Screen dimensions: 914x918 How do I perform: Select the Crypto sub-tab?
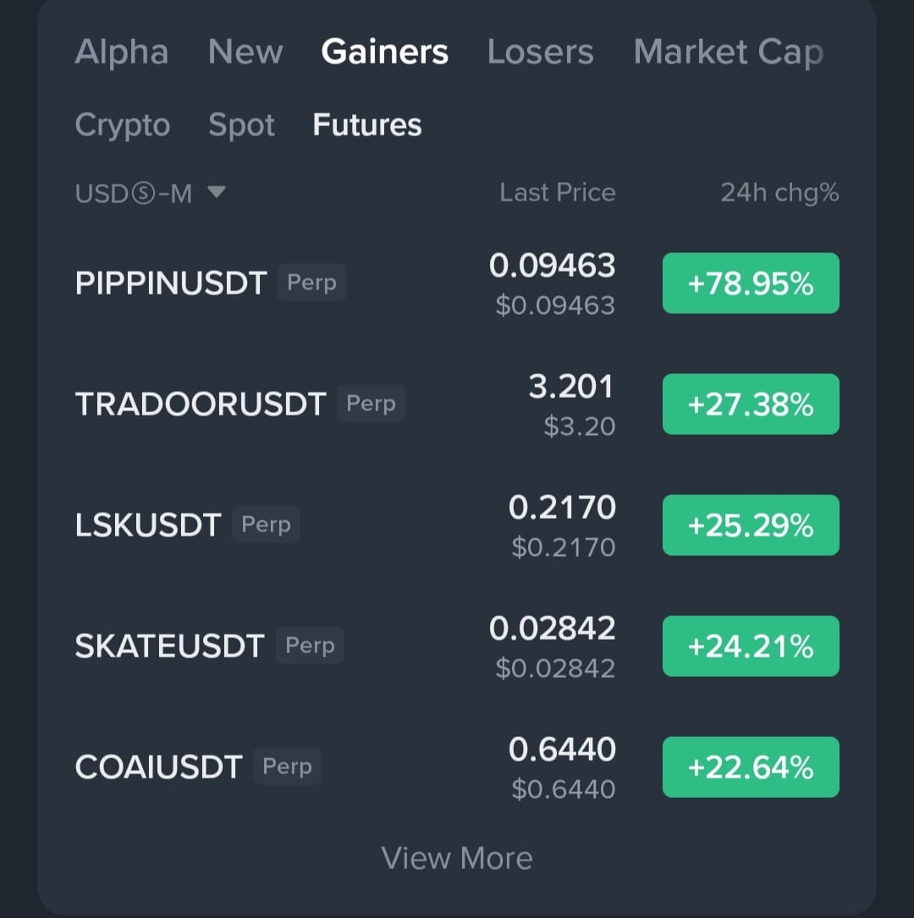pos(122,125)
